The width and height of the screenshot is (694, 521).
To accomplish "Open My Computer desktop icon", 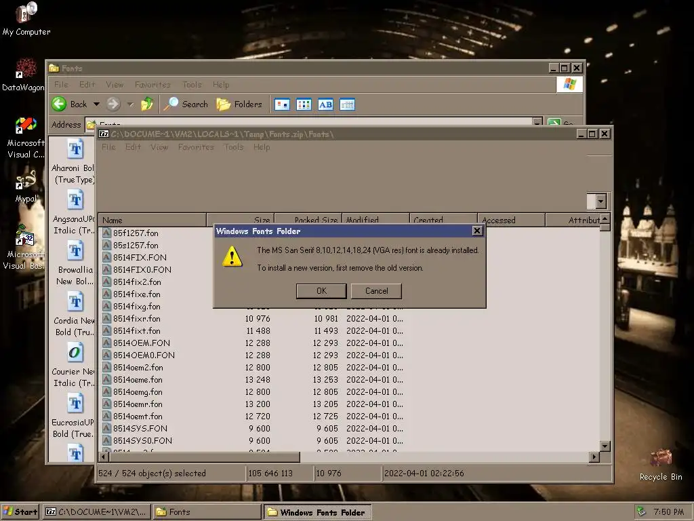I will (x=26, y=19).
